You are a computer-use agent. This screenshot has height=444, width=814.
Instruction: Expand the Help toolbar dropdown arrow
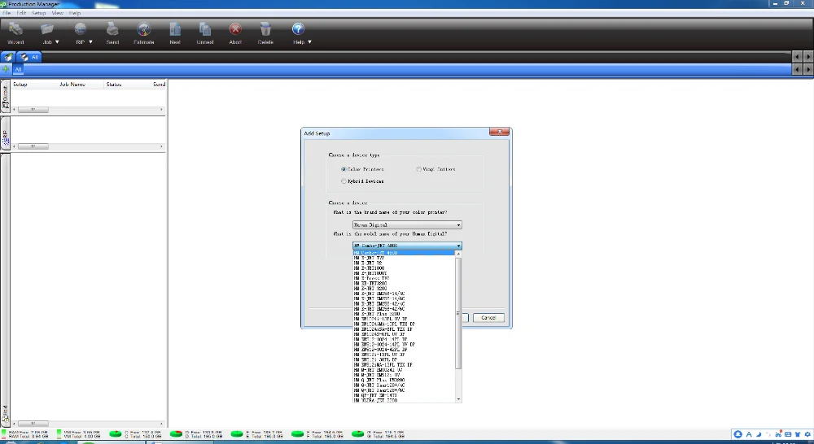310,42
